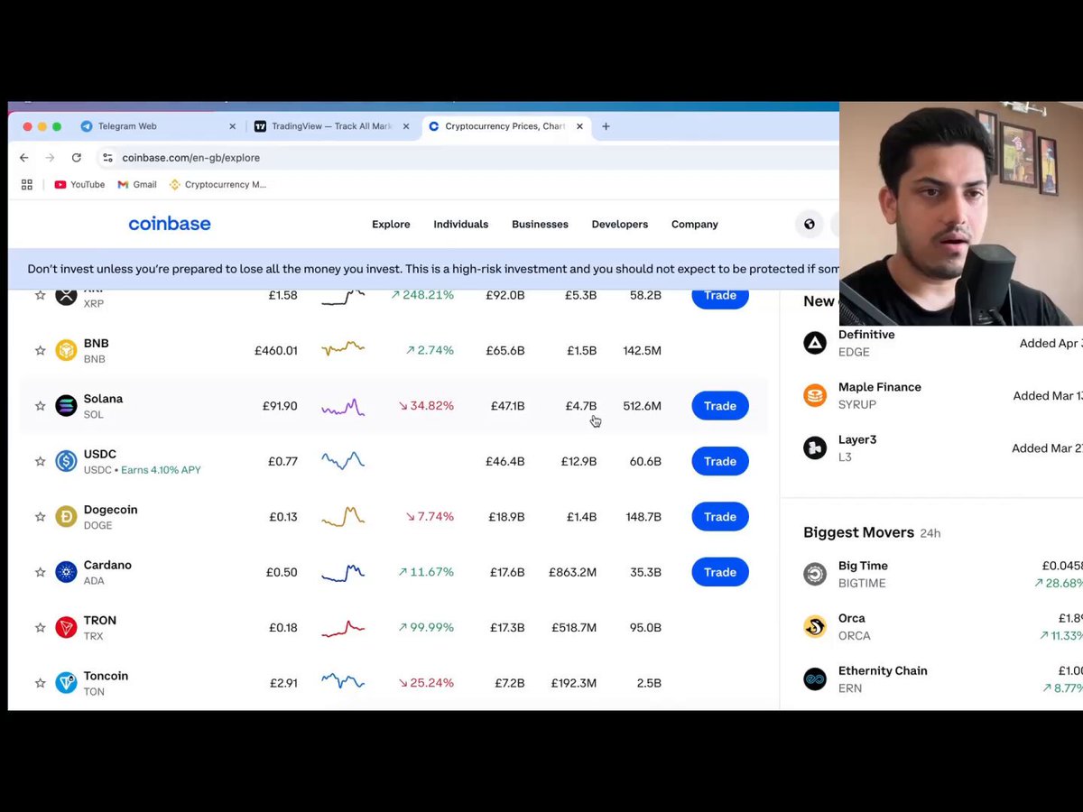Close the Cryptocurrency Prices tab
This screenshot has width=1083, height=812.
(579, 126)
